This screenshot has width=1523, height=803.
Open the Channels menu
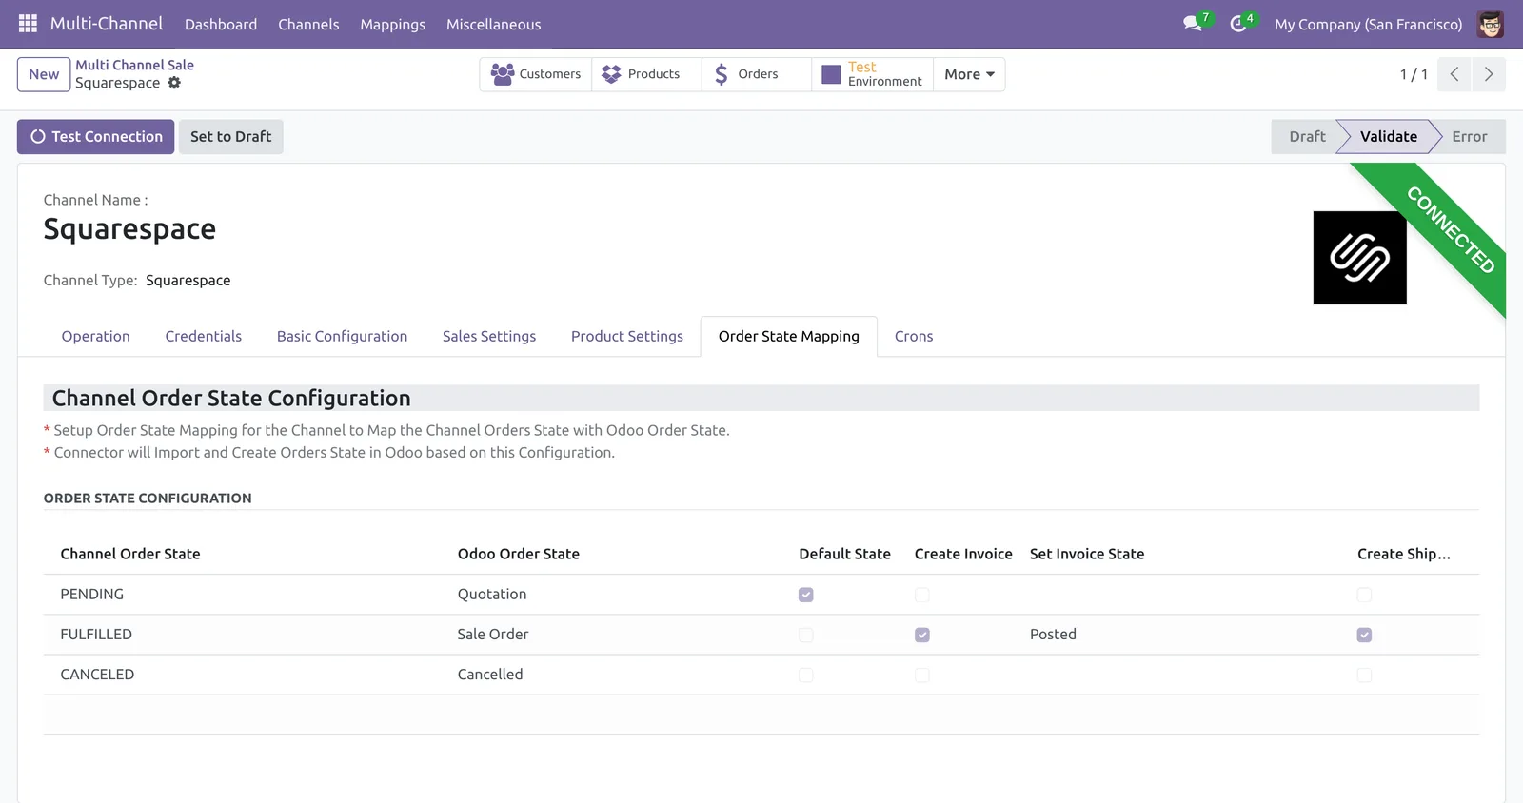point(308,24)
